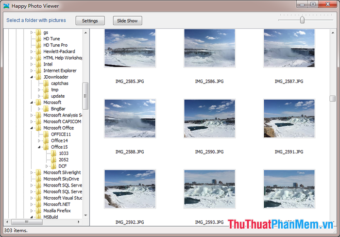Click the 1033 folder icon
The image size is (340, 237).
click(53, 153)
